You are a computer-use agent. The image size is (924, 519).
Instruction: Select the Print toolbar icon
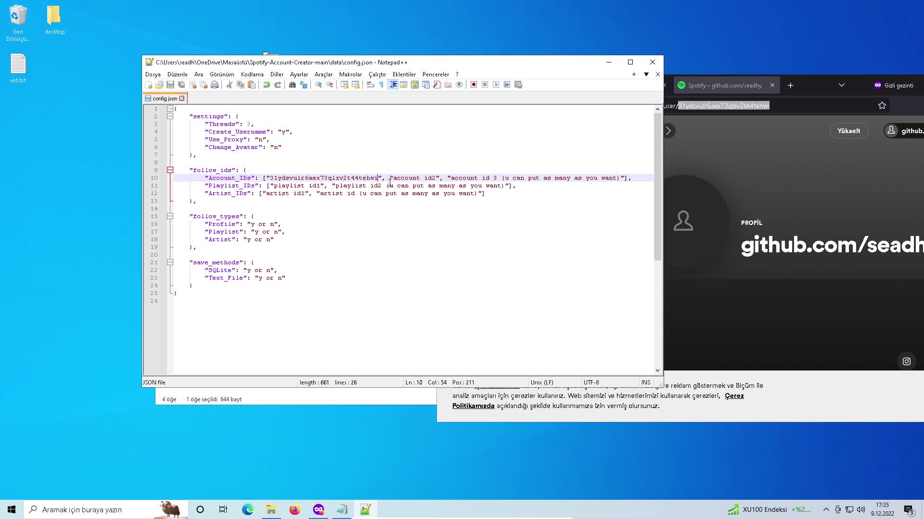pyautogui.click(x=215, y=85)
